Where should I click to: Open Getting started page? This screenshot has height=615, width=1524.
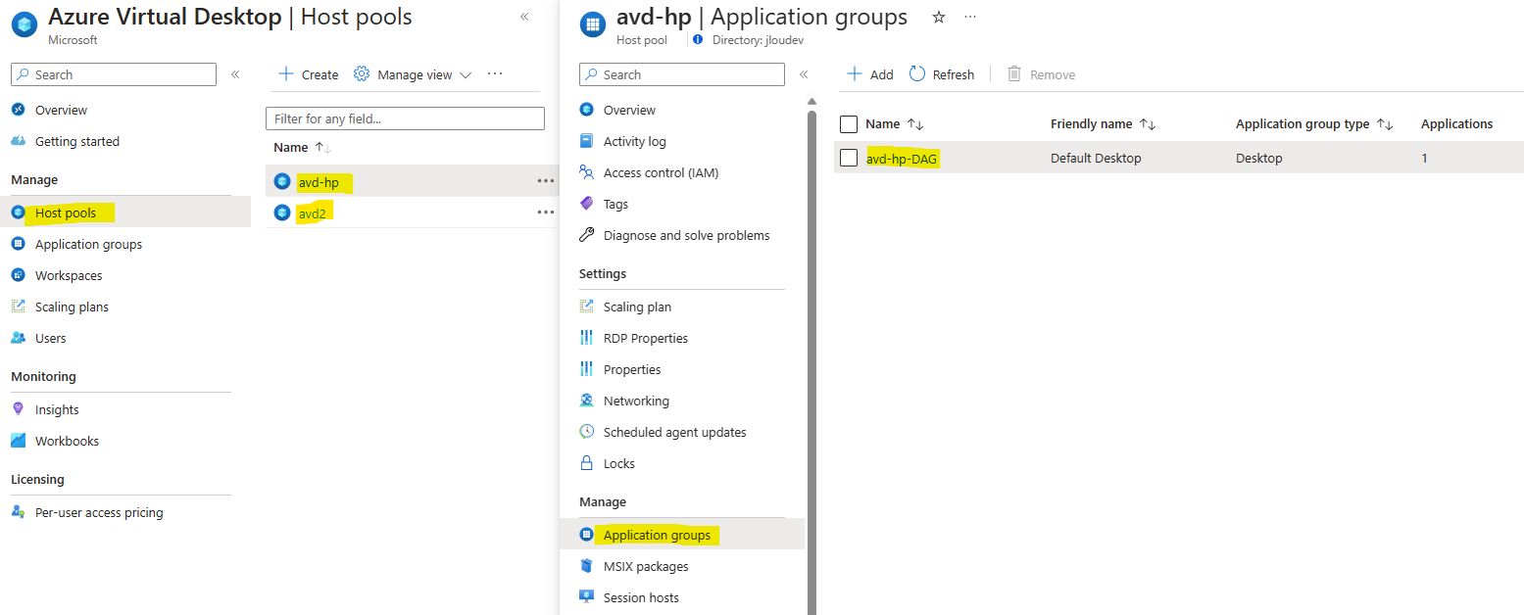(x=77, y=141)
